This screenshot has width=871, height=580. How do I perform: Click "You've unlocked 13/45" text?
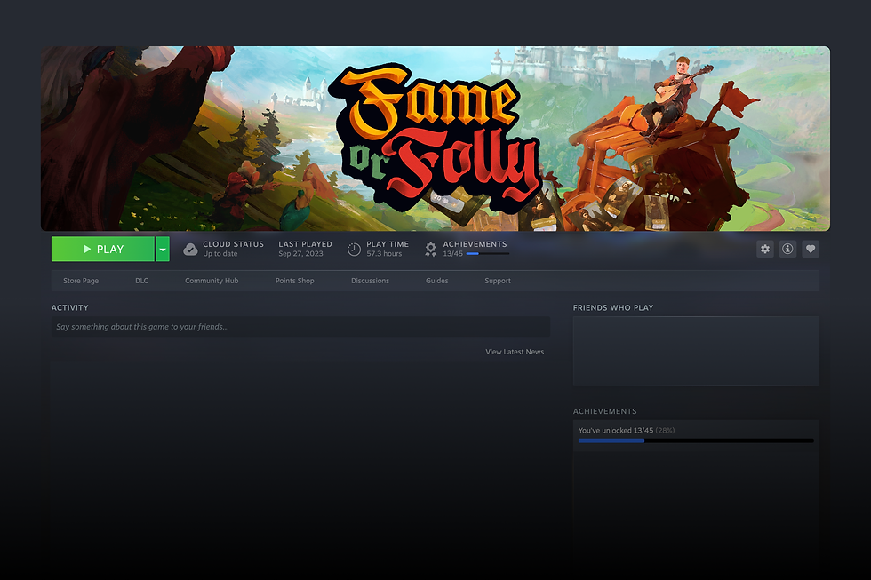click(615, 430)
